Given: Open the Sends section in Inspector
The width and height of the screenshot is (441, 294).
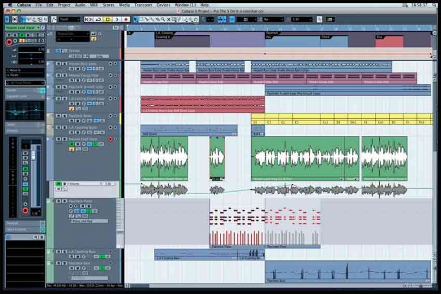Looking at the screenshot, I should click(25, 124).
